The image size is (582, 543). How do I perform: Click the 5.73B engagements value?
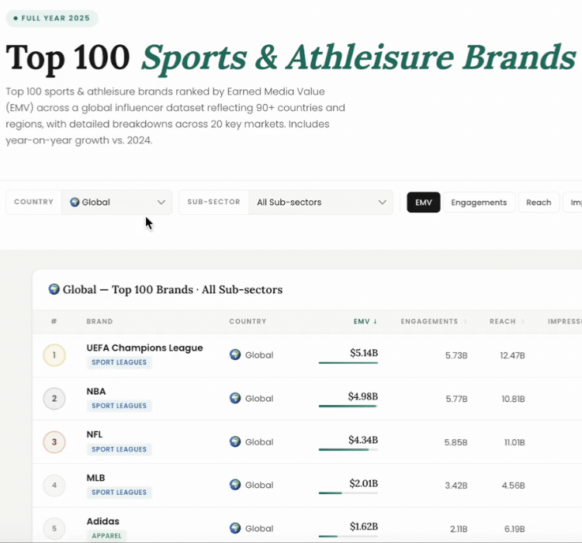point(456,355)
